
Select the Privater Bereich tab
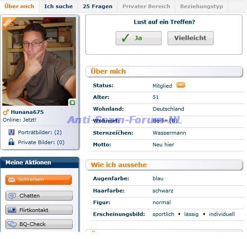coord(146,6)
